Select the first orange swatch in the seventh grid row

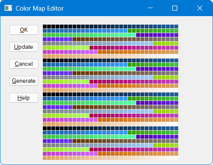tap(100, 52)
